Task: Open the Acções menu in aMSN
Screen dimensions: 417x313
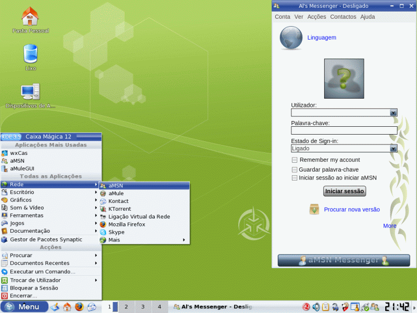Action: point(316,17)
